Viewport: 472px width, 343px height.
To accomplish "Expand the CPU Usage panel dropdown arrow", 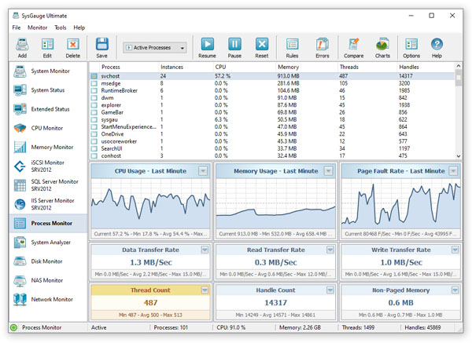I will (204, 170).
